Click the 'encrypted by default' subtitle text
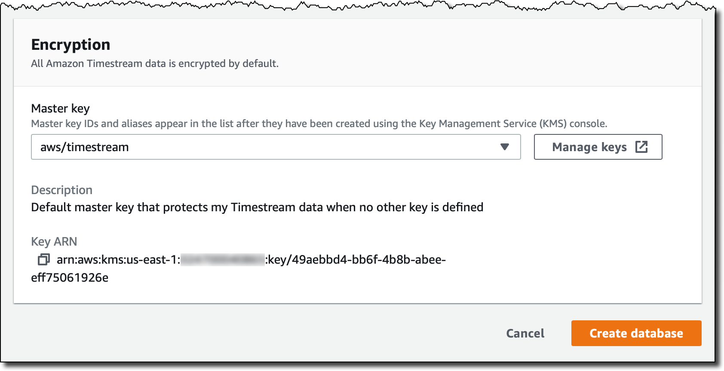724x371 pixels. click(x=155, y=64)
